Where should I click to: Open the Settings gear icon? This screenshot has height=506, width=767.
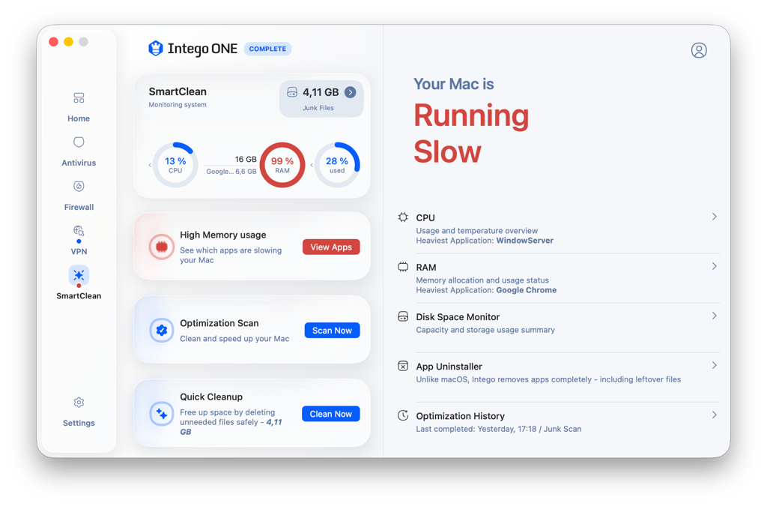[x=79, y=403]
